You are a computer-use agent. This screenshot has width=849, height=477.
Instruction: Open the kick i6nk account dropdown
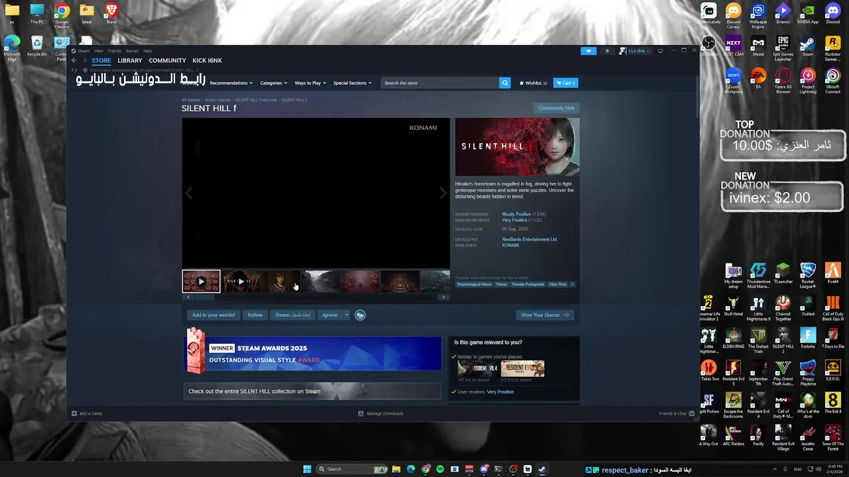[635, 51]
